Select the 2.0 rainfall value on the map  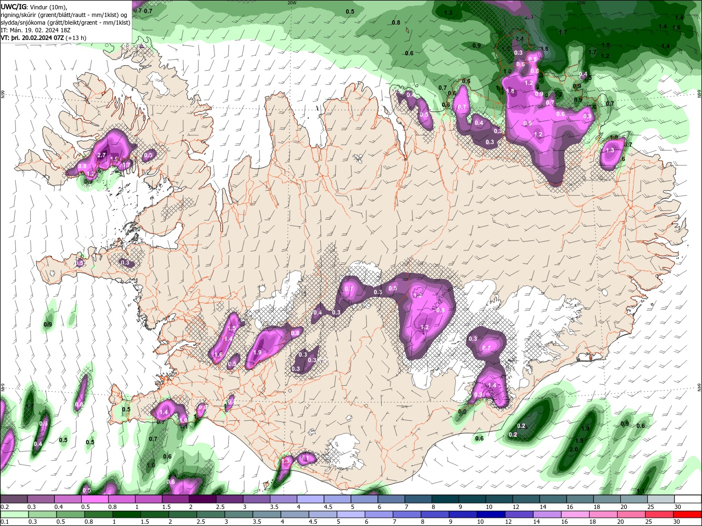(574, 449)
